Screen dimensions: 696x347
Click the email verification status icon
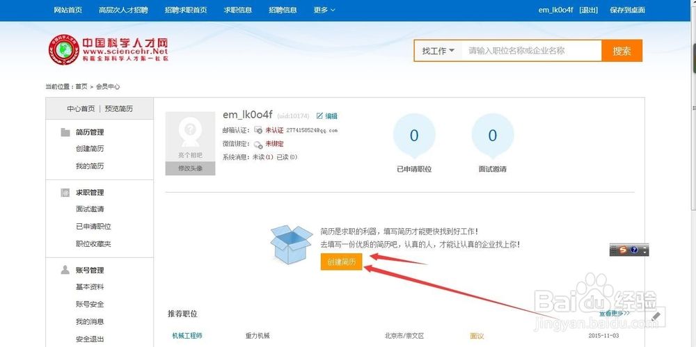[258, 130]
